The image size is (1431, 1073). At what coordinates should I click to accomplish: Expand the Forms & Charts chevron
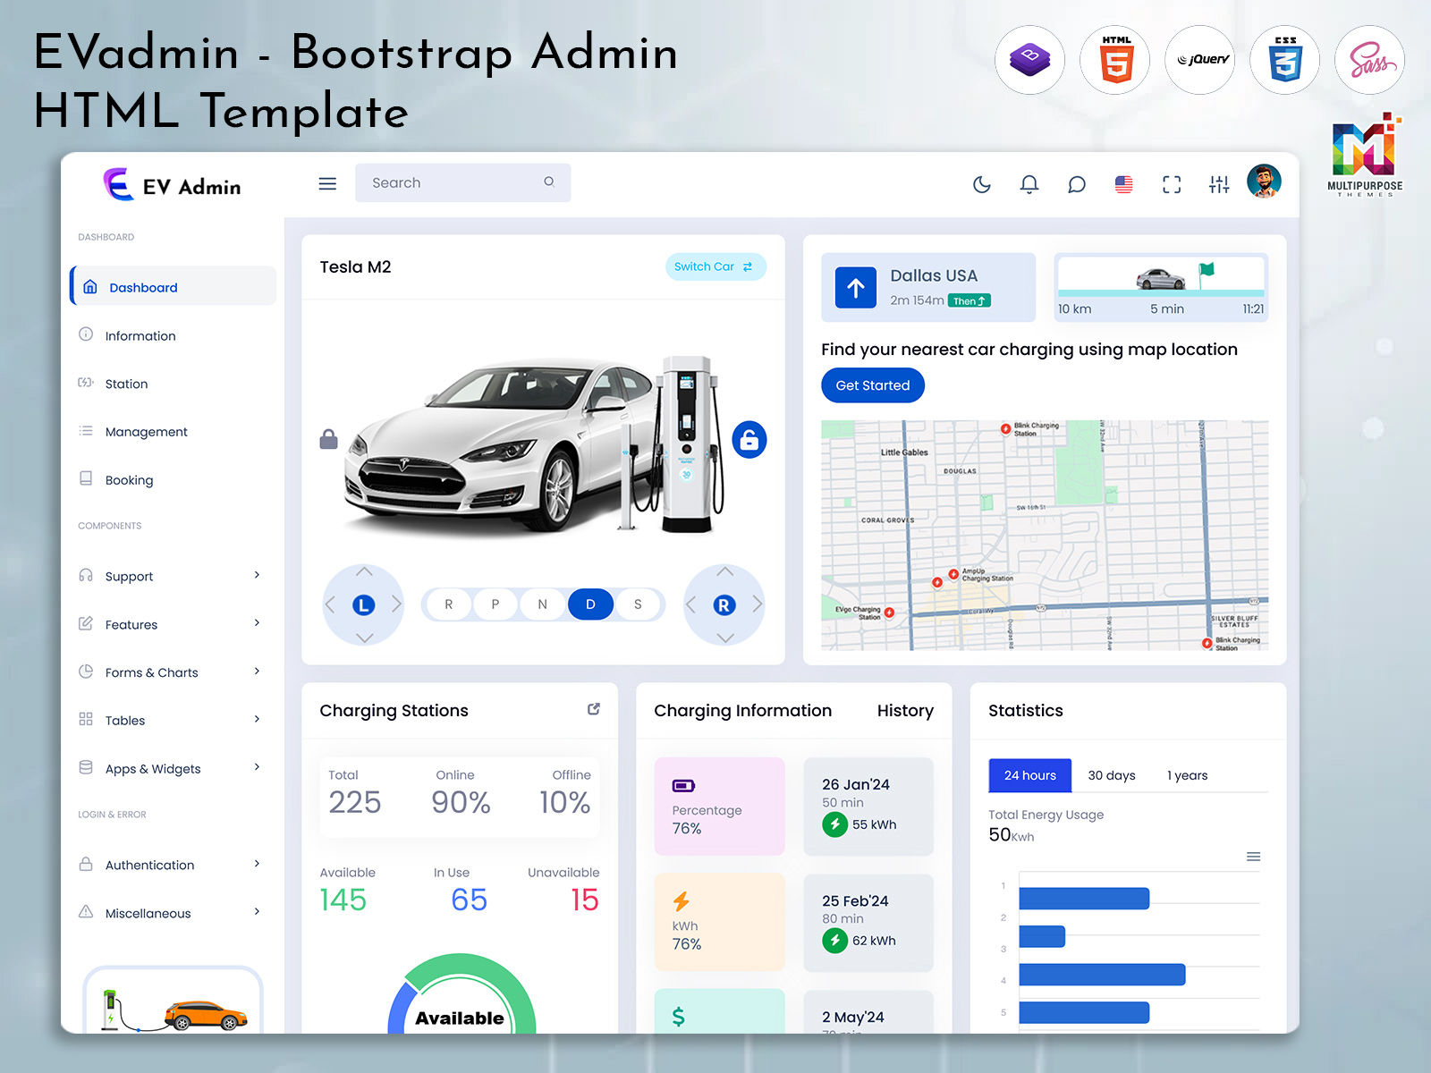click(257, 672)
